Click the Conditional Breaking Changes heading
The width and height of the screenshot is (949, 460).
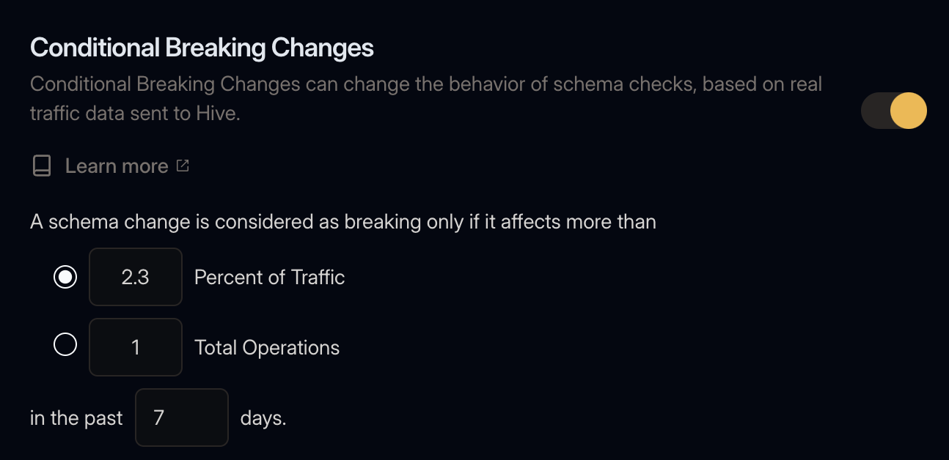[x=201, y=47]
